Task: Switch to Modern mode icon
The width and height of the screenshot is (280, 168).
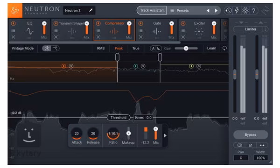Action: pyautogui.click(x=47, y=49)
